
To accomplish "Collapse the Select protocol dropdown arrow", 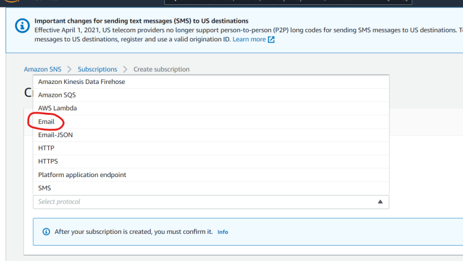I will [380, 202].
